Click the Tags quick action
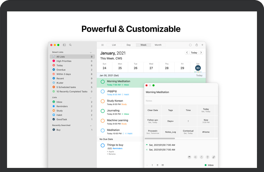 click(x=170, y=110)
